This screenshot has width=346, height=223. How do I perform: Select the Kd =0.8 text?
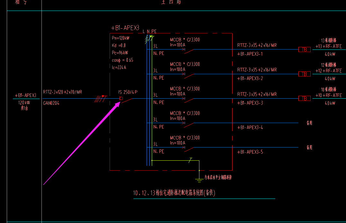tap(119, 45)
